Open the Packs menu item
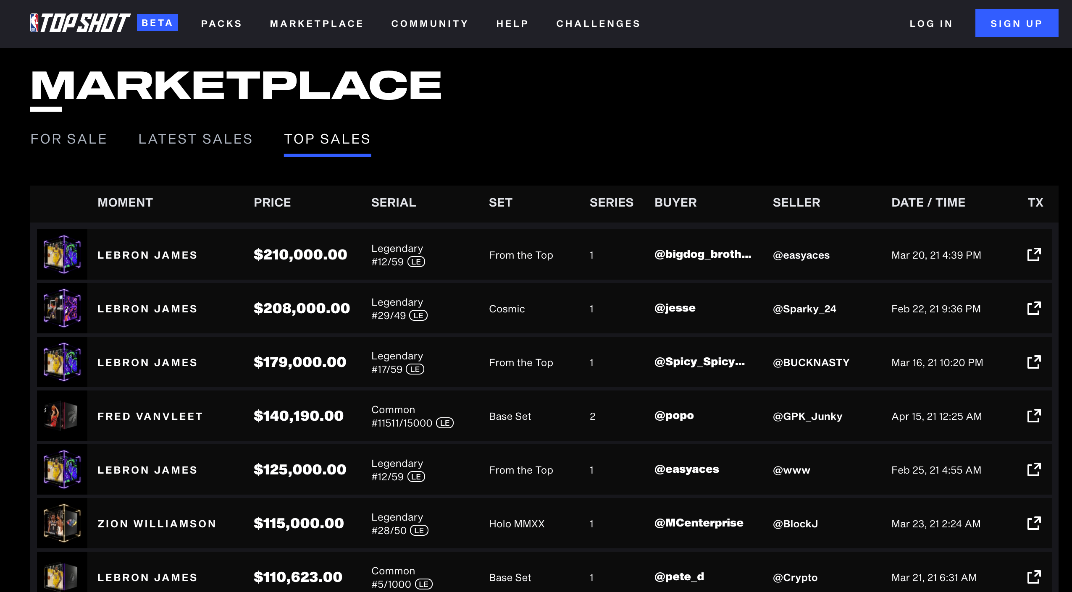 221,24
